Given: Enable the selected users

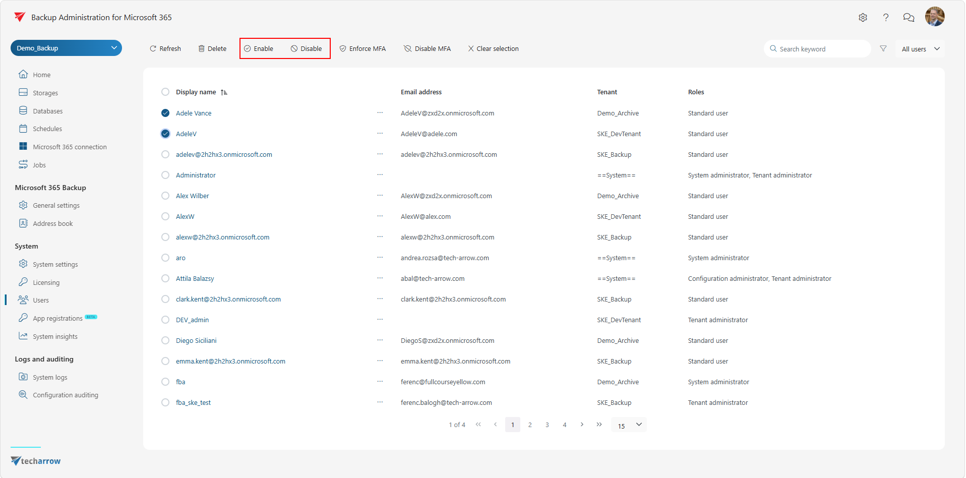Looking at the screenshot, I should click(259, 48).
